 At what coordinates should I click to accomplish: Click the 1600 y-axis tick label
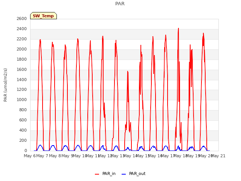(x=22, y=69)
